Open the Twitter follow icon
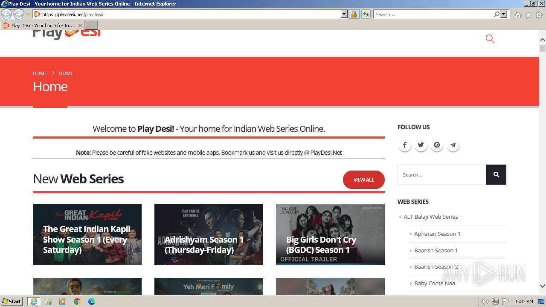Image resolution: width=546 pixels, height=307 pixels. pos(421,145)
